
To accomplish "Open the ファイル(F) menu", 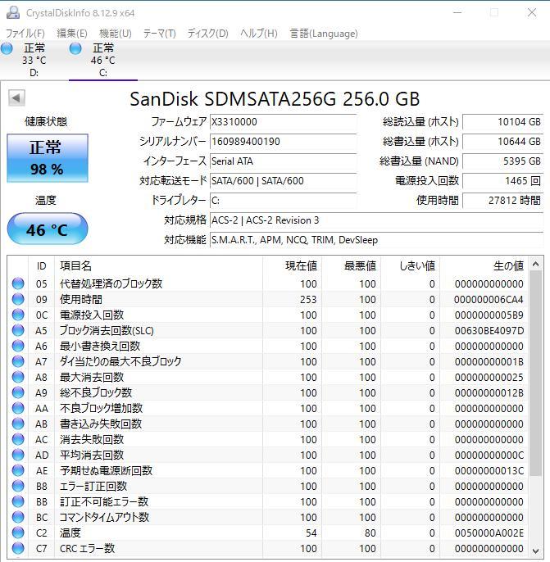I will click(25, 34).
